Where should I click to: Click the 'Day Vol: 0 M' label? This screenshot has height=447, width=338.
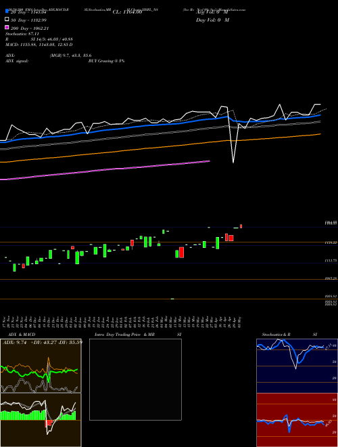point(212,20)
